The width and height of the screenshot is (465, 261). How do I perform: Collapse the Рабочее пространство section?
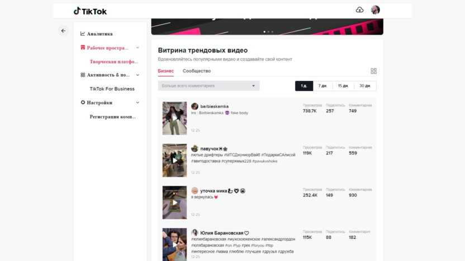(x=137, y=47)
